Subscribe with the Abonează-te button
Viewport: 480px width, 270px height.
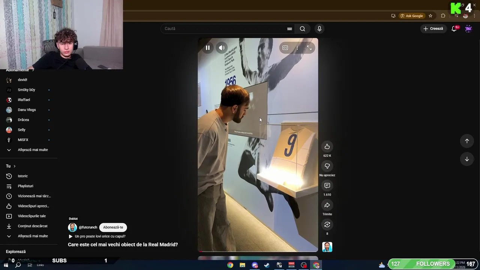click(113, 227)
